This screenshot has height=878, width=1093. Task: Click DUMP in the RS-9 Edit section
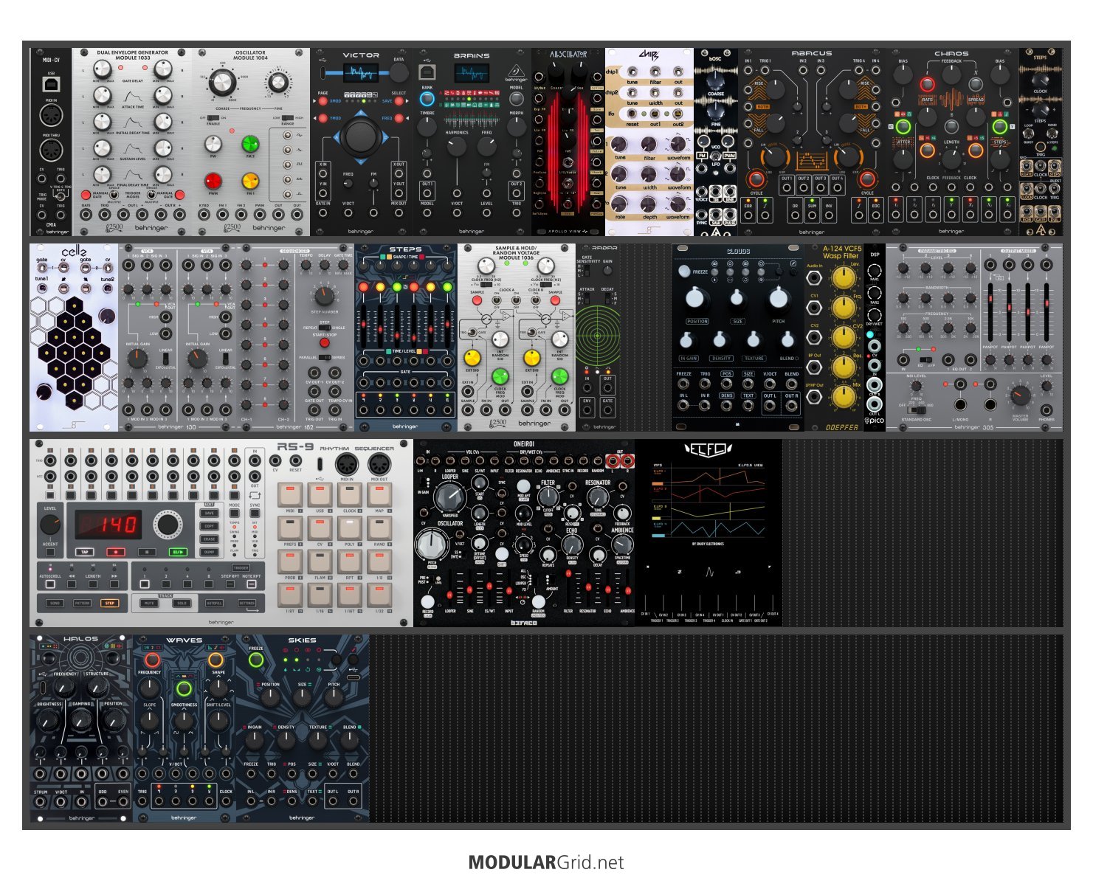(210, 551)
